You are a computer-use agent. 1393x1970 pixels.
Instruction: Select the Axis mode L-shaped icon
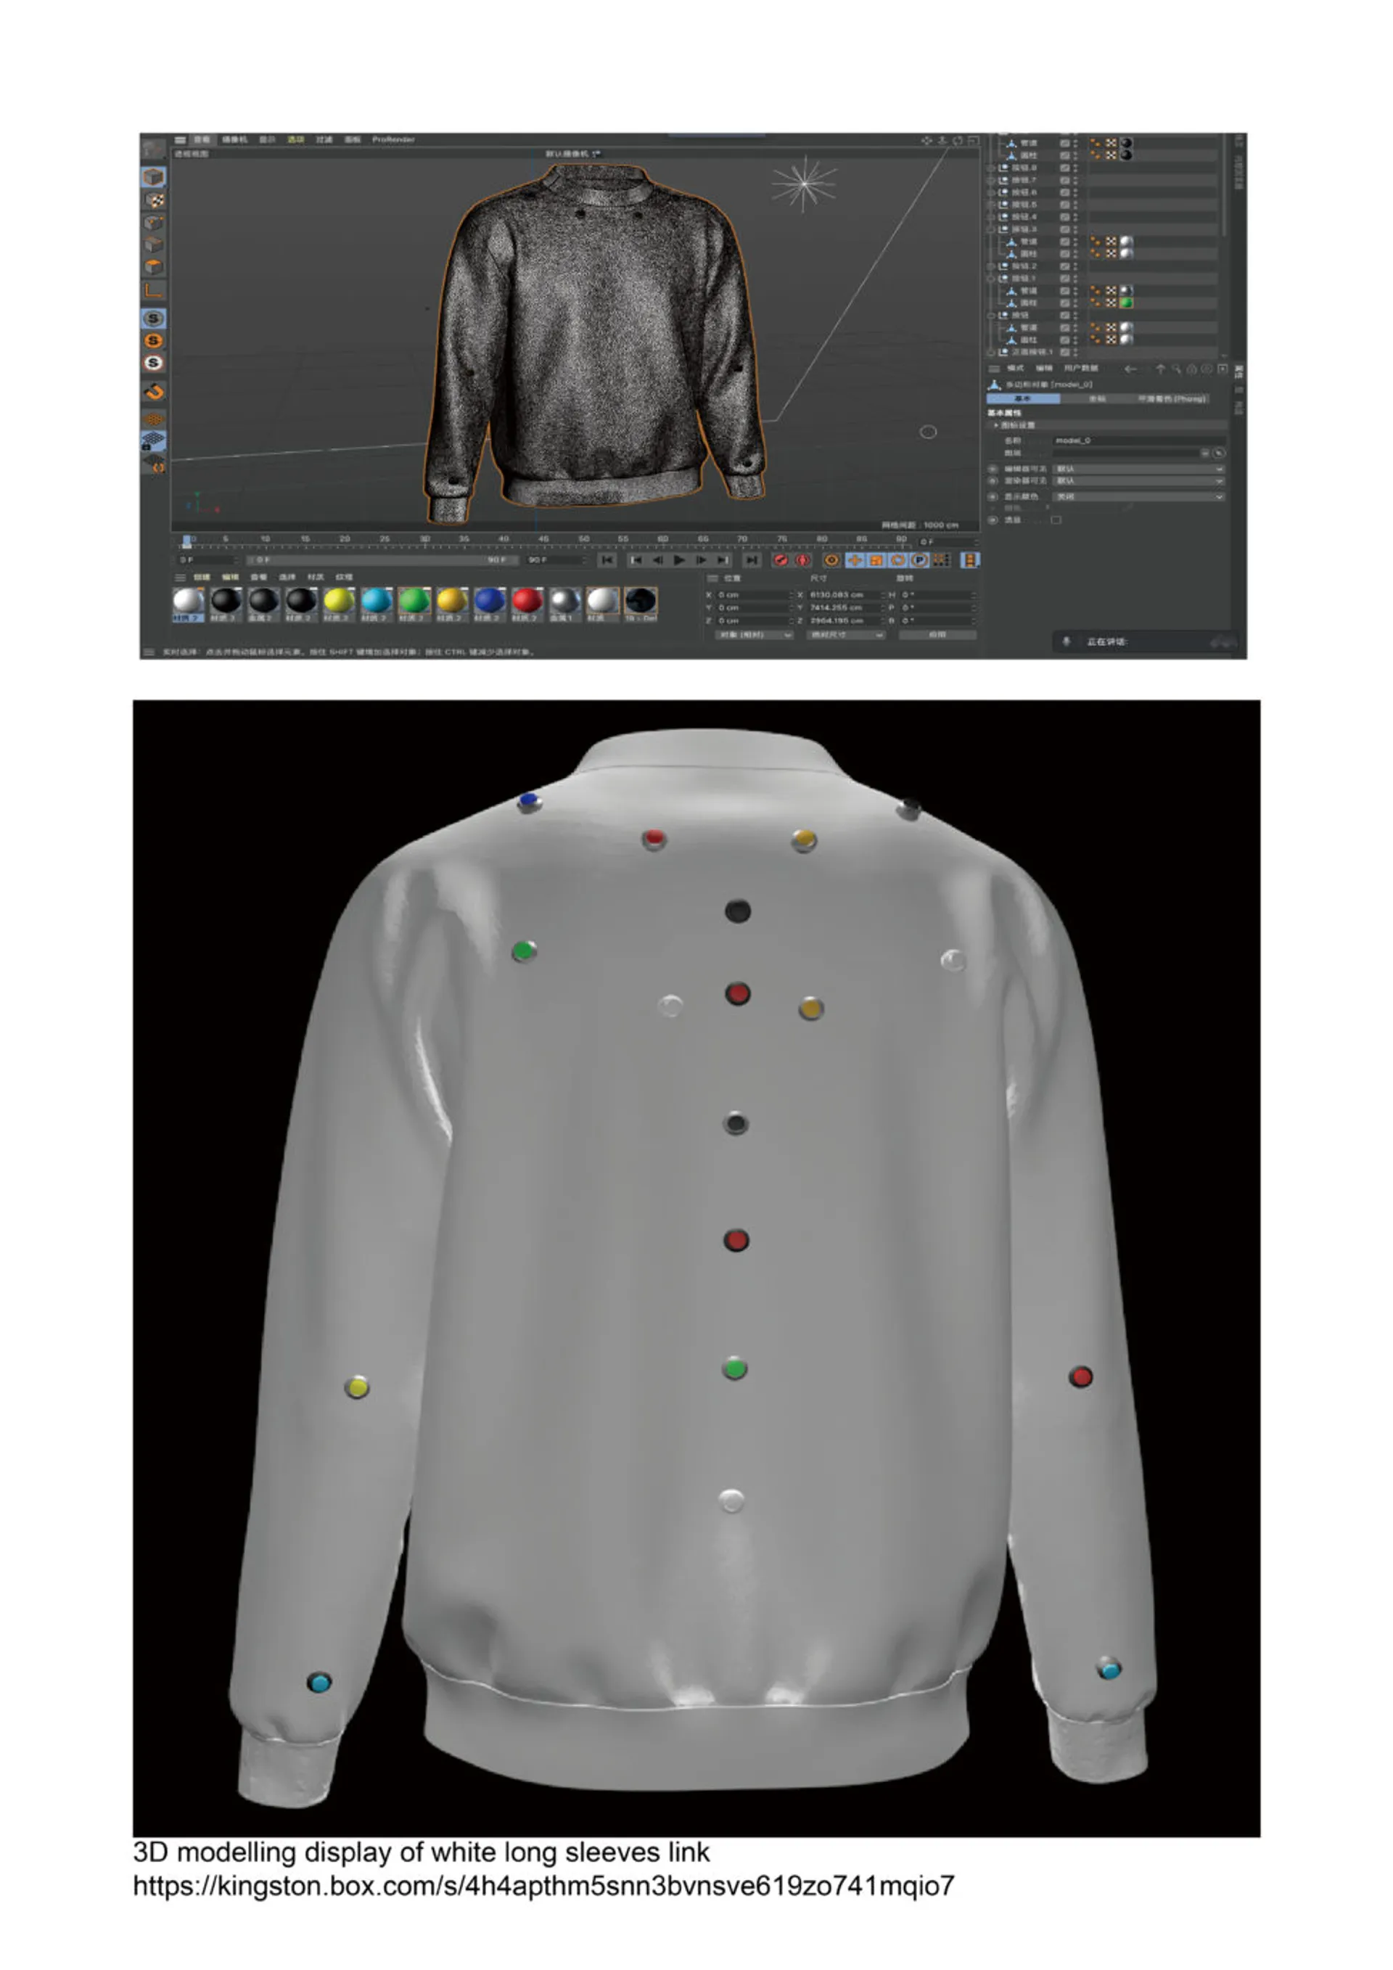point(154,291)
